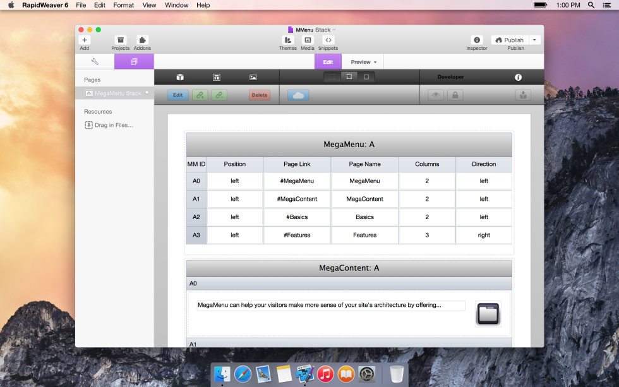Open the Snippets code icon
This screenshot has width=619, height=387.
(x=328, y=40)
